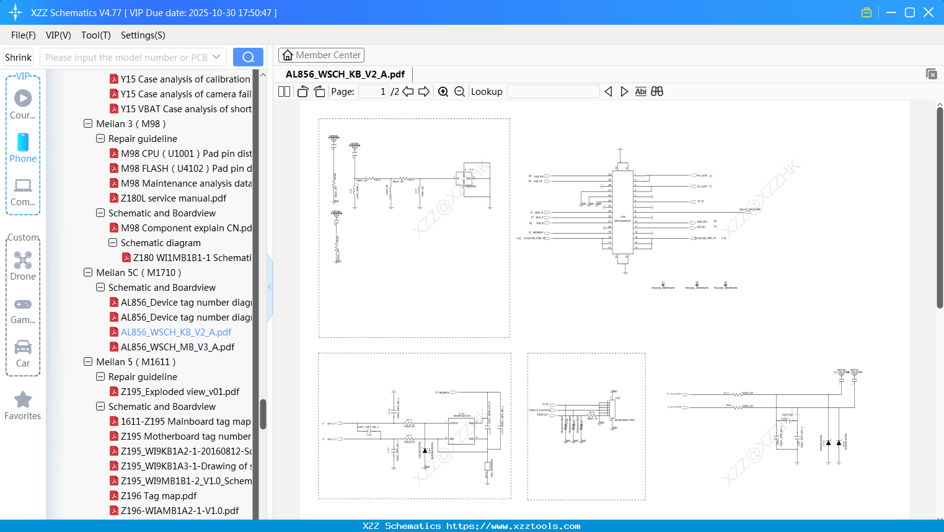Open the Drone category in sidebar
Screen dimensions: 944x532
pyautogui.click(x=23, y=266)
